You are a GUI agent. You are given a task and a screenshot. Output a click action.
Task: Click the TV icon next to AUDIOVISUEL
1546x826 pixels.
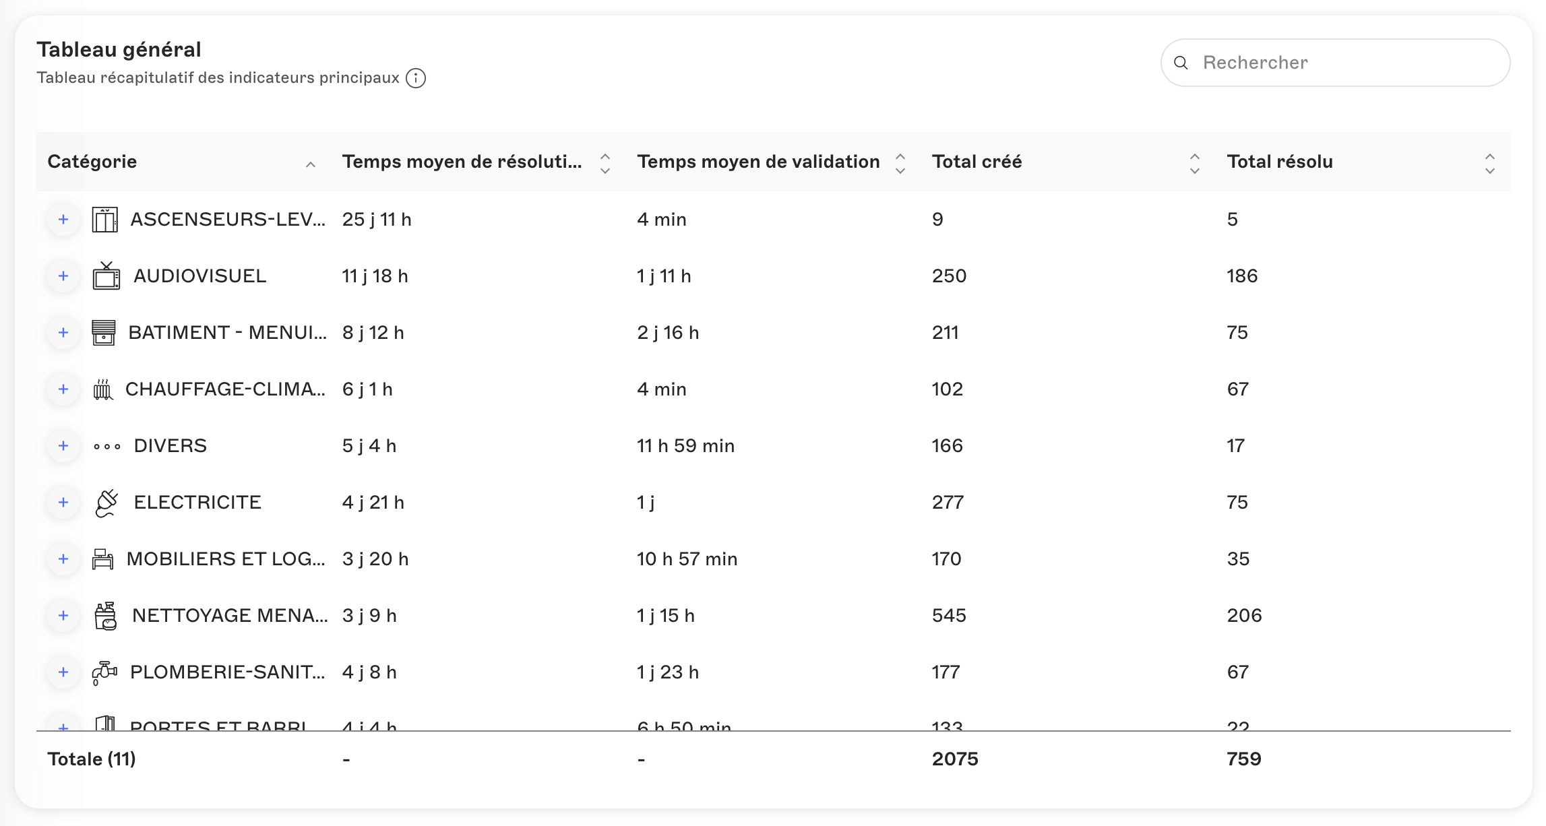(x=106, y=276)
